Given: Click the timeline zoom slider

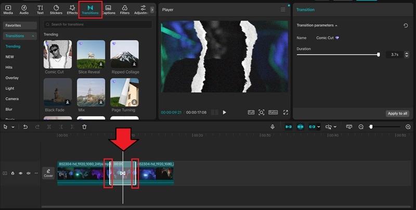Looking at the screenshot, I should coord(385,127).
